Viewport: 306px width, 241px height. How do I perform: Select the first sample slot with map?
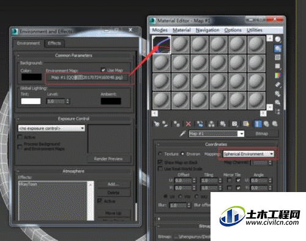tap(162, 45)
